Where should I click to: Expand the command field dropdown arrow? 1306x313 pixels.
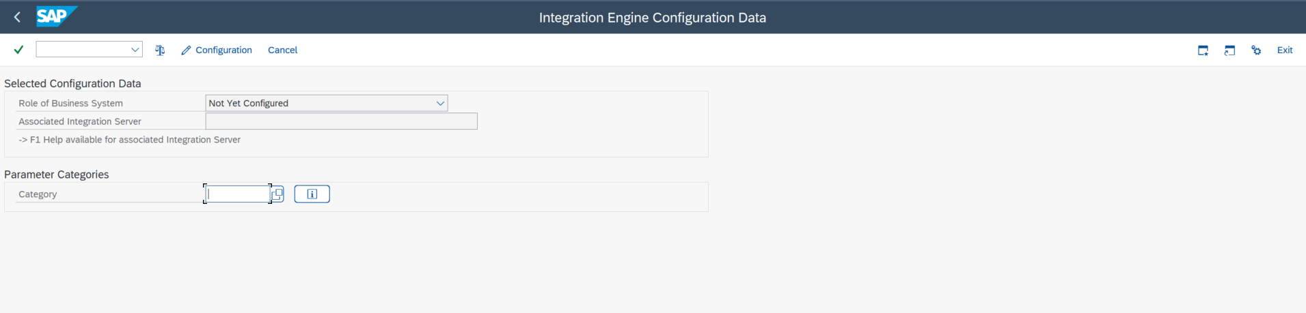(x=135, y=50)
